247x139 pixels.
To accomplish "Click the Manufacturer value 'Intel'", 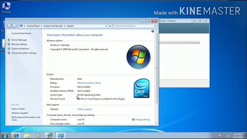I will [80, 79].
